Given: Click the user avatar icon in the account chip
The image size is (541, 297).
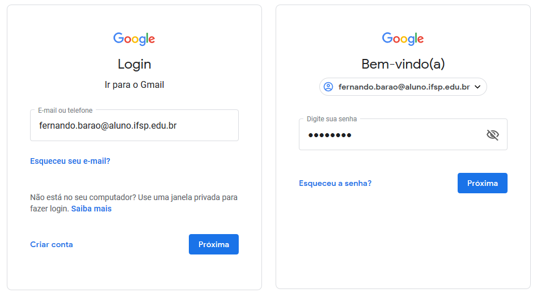Looking at the screenshot, I should coord(328,87).
